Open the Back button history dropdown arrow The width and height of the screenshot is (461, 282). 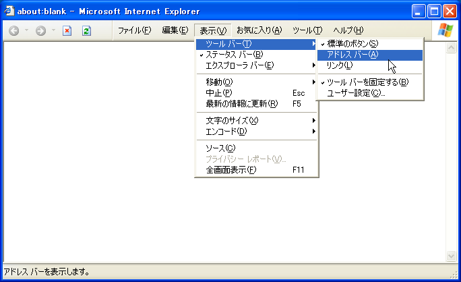click(x=26, y=30)
